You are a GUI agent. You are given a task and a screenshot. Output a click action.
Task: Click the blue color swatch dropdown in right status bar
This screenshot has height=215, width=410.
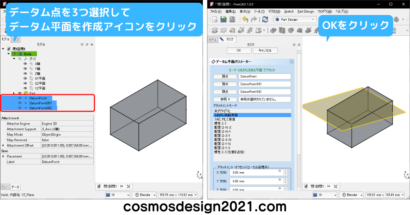point(325,195)
